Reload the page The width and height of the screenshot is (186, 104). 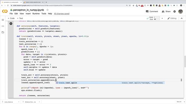point(8,5)
